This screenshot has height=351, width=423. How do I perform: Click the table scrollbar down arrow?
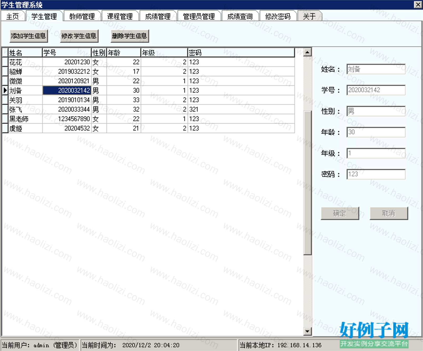pyautogui.click(x=307, y=331)
